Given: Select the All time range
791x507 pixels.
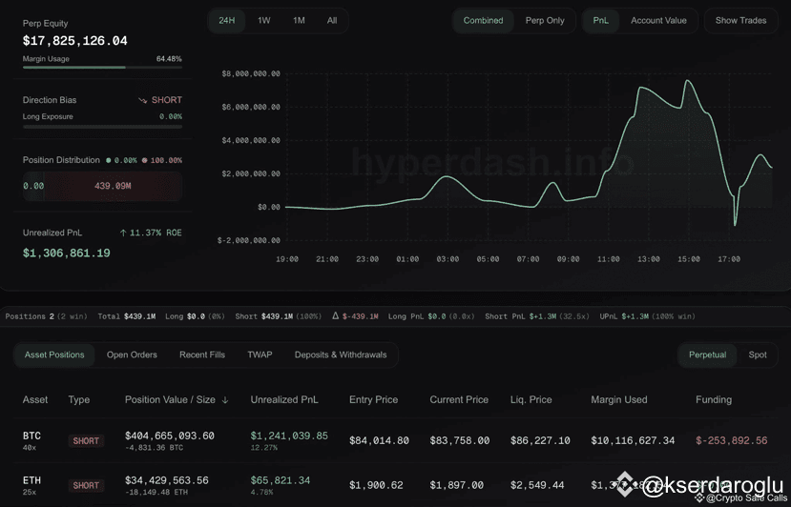Looking at the screenshot, I should click(332, 21).
